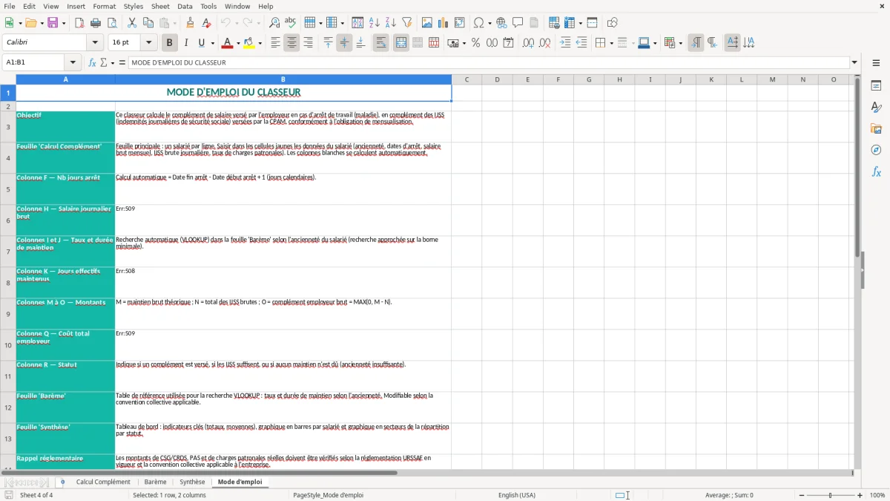Toggle Wrap Text
The height and width of the screenshot is (501, 890).
point(380,43)
